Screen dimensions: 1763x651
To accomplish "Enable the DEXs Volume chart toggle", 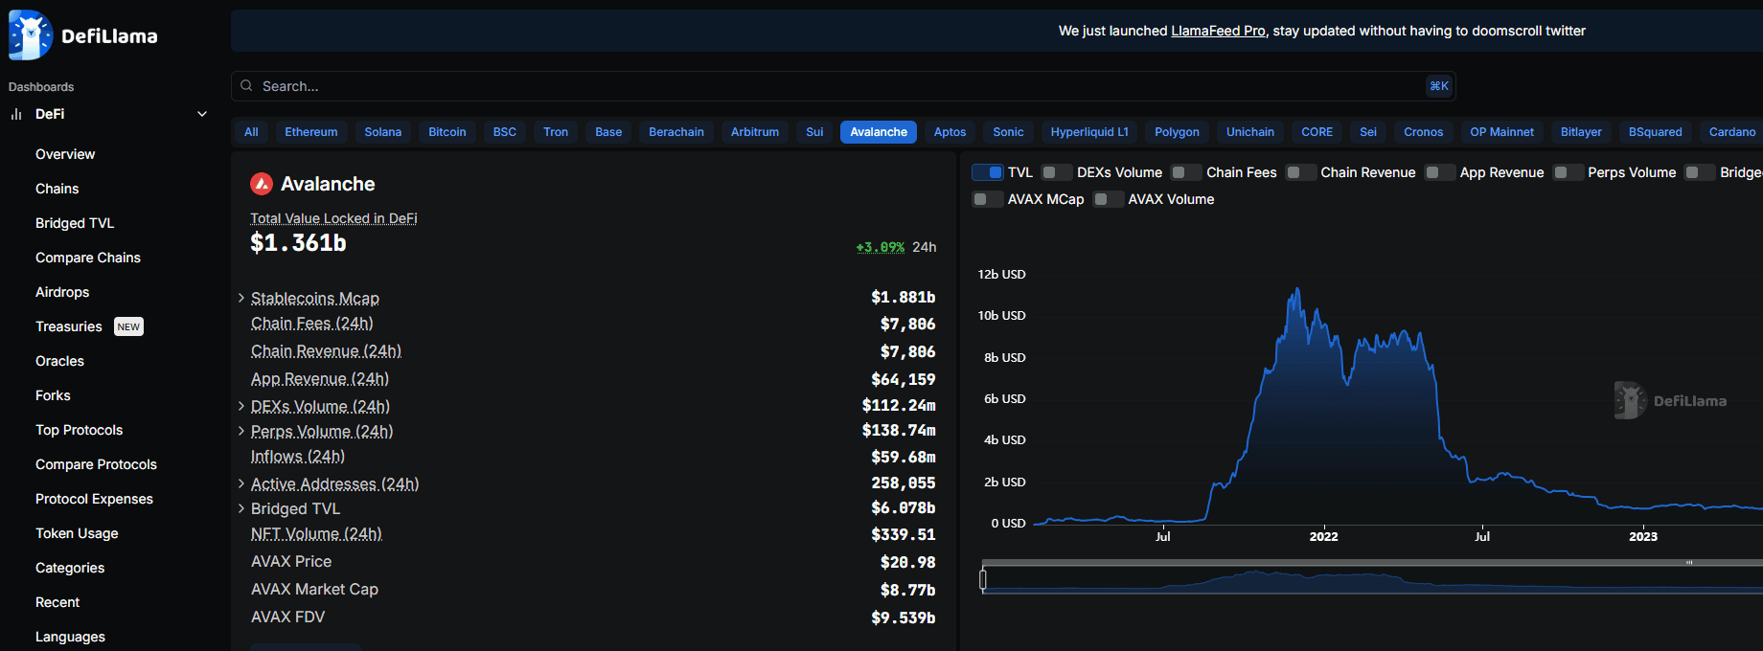I will point(1057,172).
